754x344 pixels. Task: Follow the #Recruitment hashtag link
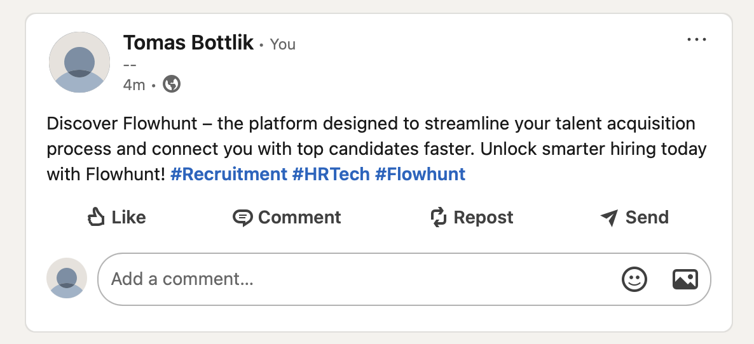(x=229, y=174)
